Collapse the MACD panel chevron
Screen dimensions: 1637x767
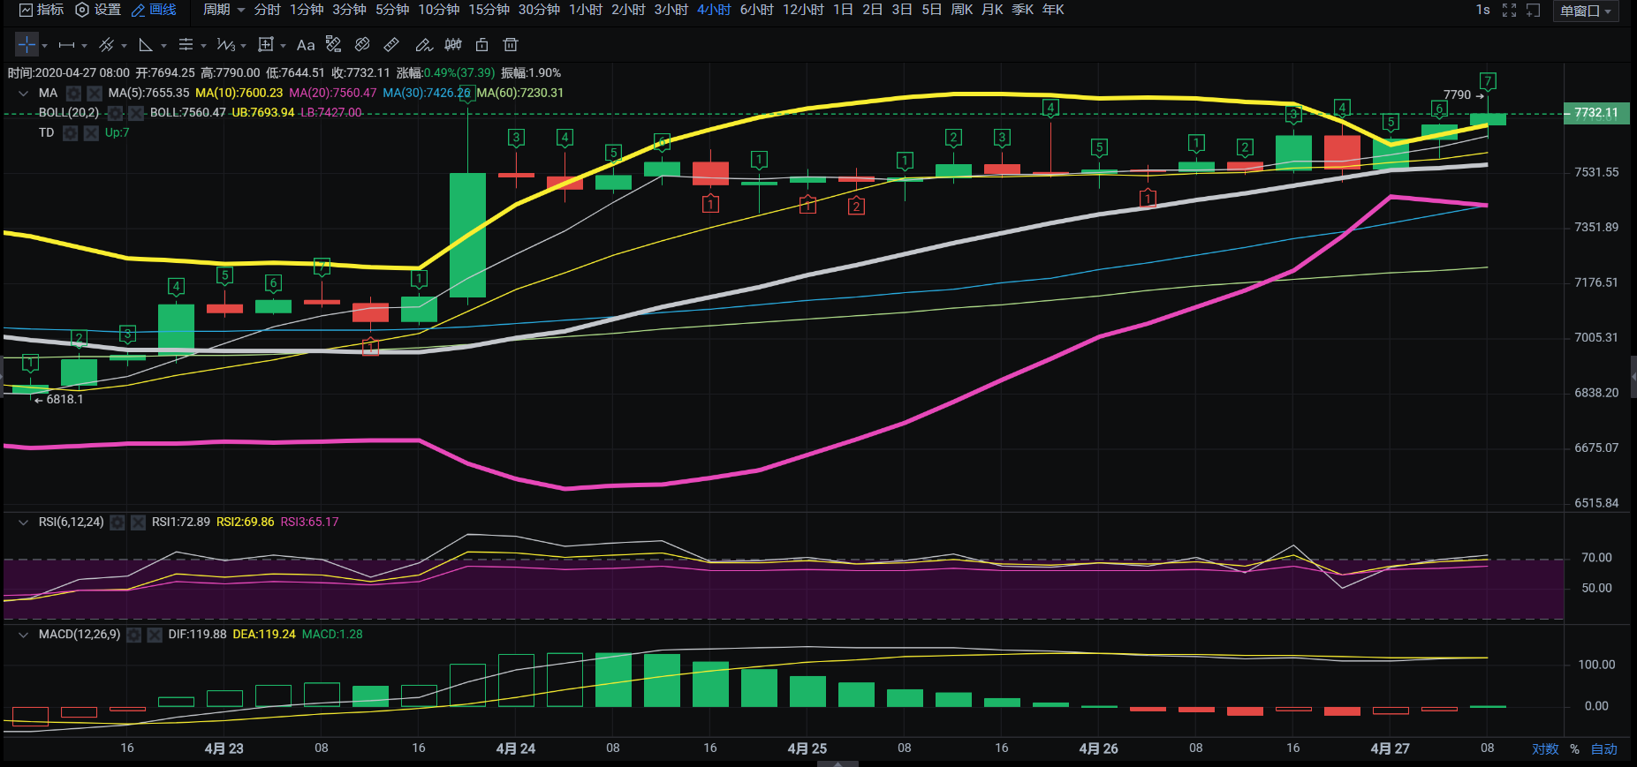point(23,635)
